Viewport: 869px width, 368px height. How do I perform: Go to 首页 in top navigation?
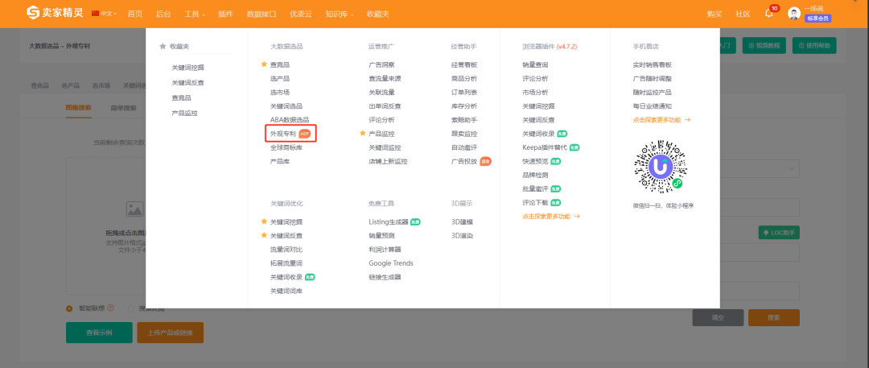coord(134,14)
